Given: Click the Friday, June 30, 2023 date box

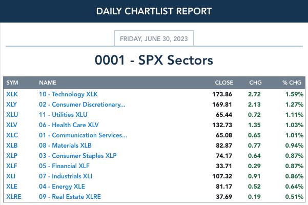Looking at the screenshot, I should point(154,38).
